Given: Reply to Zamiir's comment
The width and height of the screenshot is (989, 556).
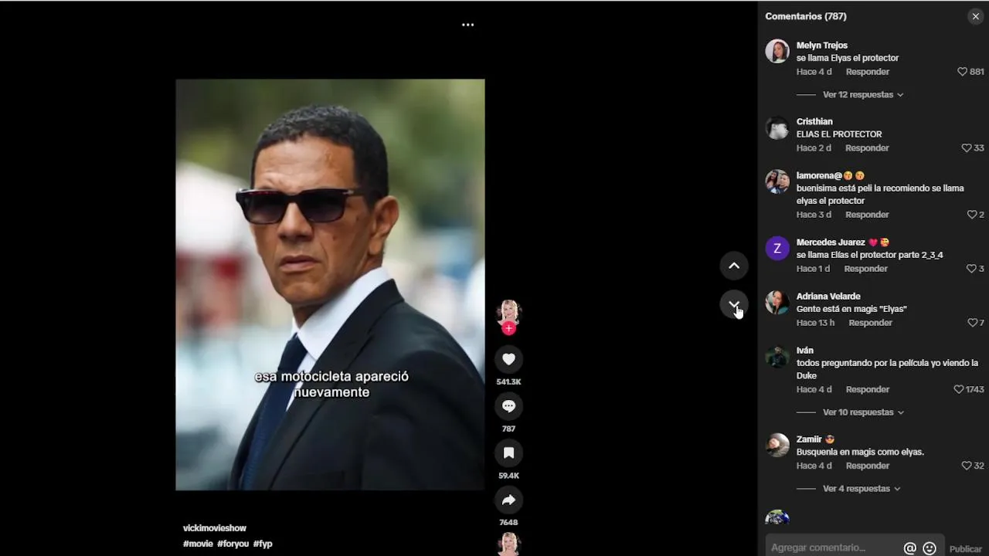Looking at the screenshot, I should click(867, 466).
